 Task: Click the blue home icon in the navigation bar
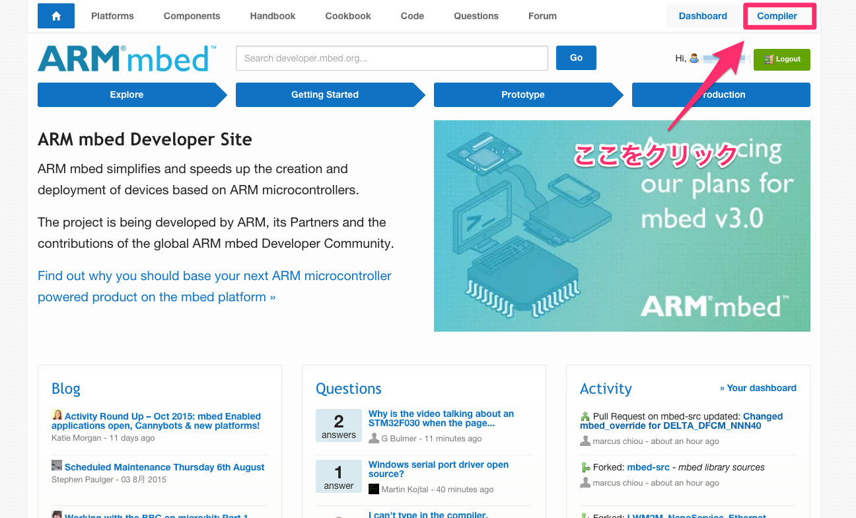click(x=55, y=15)
